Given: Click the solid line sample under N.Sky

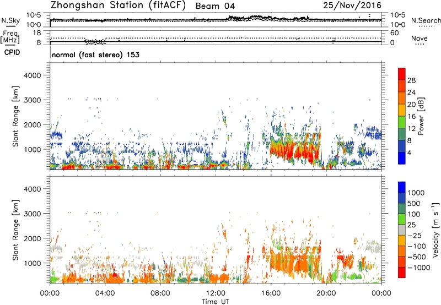Looking at the screenshot, I should point(10,26).
